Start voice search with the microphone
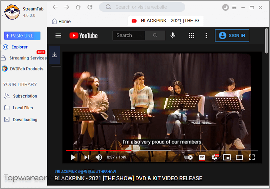 (173, 35)
